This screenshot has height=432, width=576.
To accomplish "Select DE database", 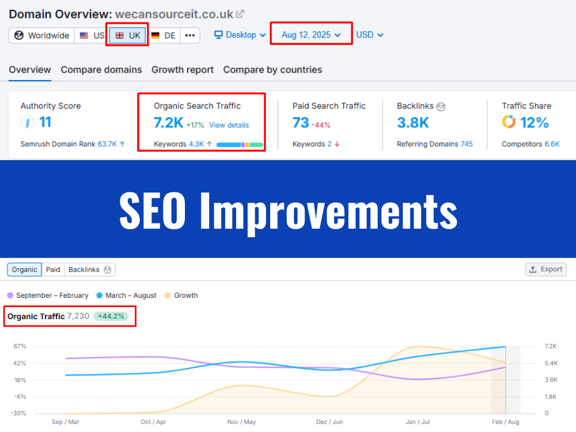I will coord(163,35).
